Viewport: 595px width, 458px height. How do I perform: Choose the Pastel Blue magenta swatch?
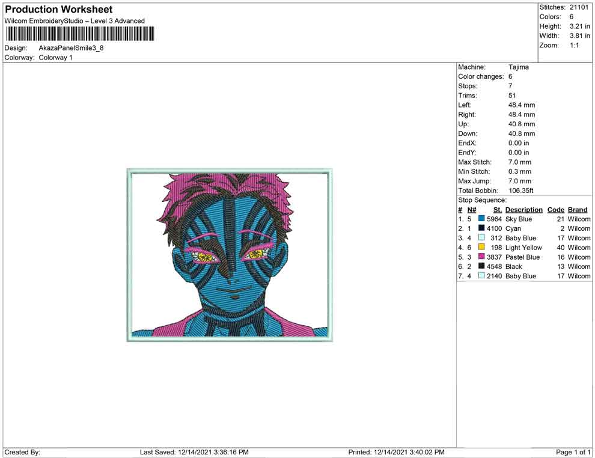pos(481,257)
